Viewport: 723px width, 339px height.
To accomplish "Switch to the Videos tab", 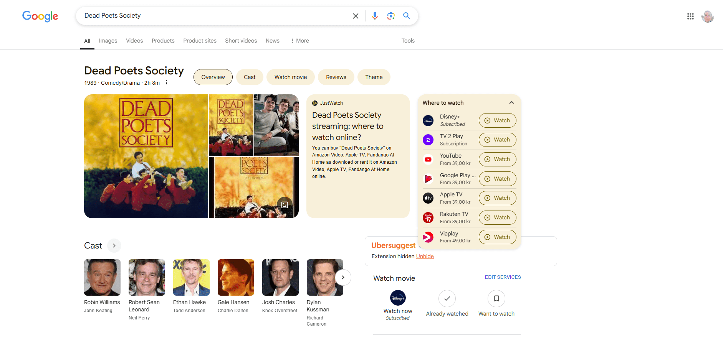I will click(x=134, y=41).
